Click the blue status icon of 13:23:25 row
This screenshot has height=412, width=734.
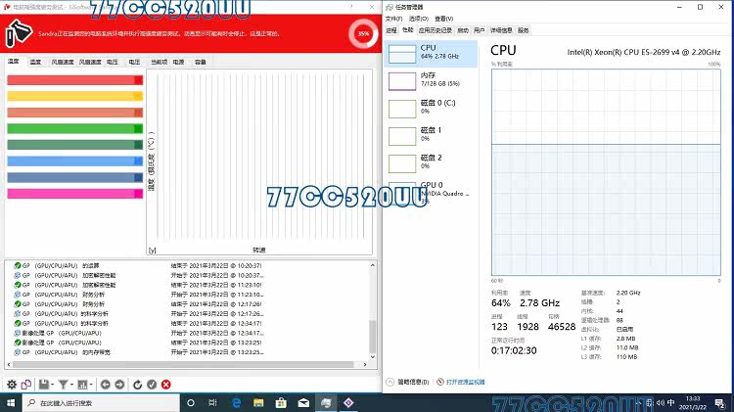tap(18, 352)
